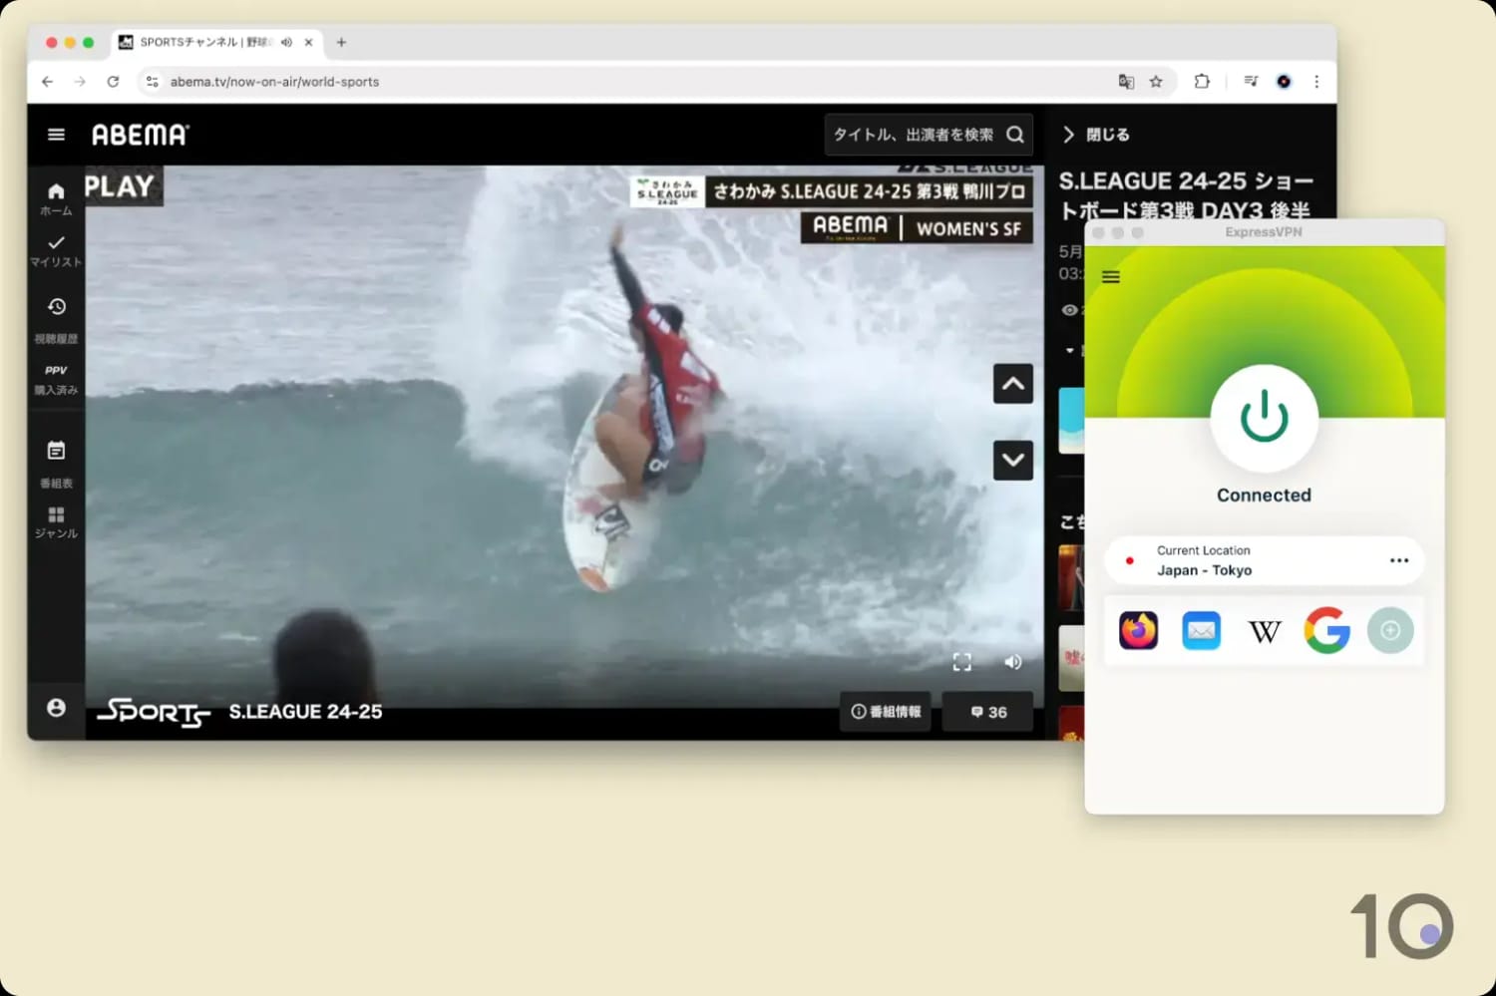Open Chrome three-dot menu
1496x996 pixels.
[1316, 82]
